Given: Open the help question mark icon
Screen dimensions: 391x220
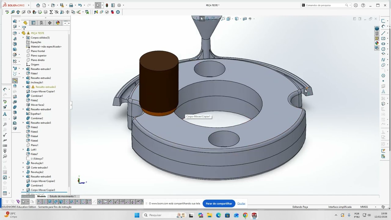Looking at the screenshot, I should [363, 5].
